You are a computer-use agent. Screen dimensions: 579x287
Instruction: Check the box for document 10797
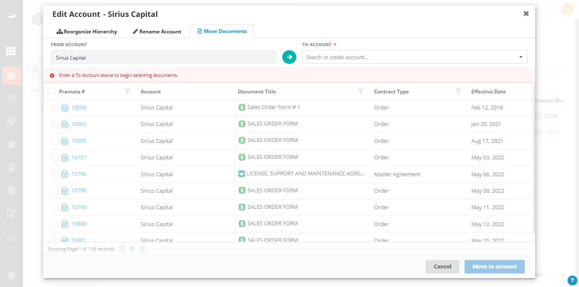click(56, 158)
